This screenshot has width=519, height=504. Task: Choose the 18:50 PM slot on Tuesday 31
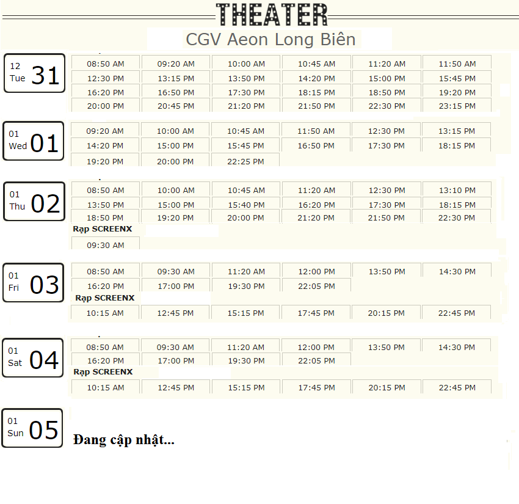coord(387,92)
